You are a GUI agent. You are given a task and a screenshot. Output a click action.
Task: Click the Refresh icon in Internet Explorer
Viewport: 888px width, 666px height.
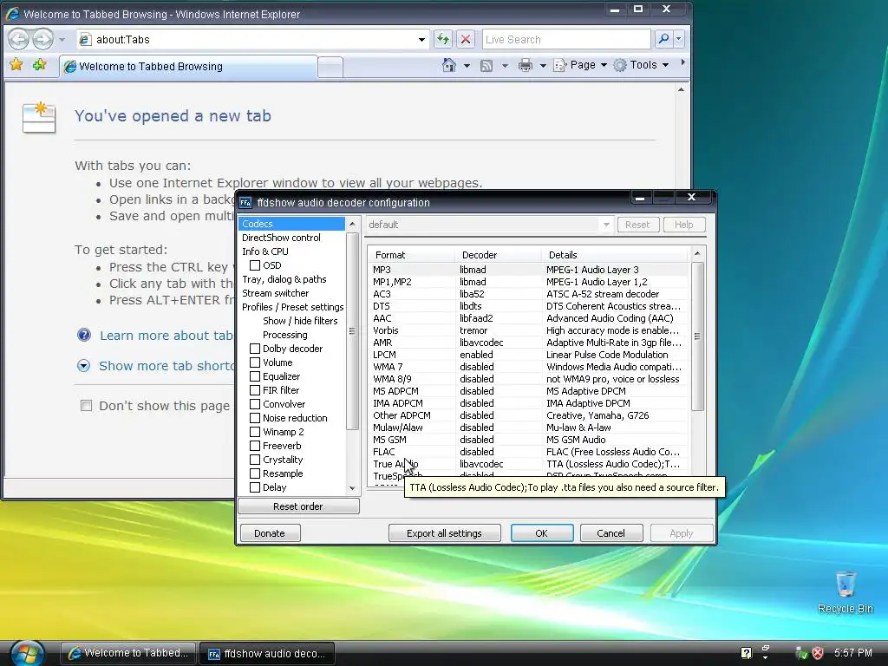443,39
